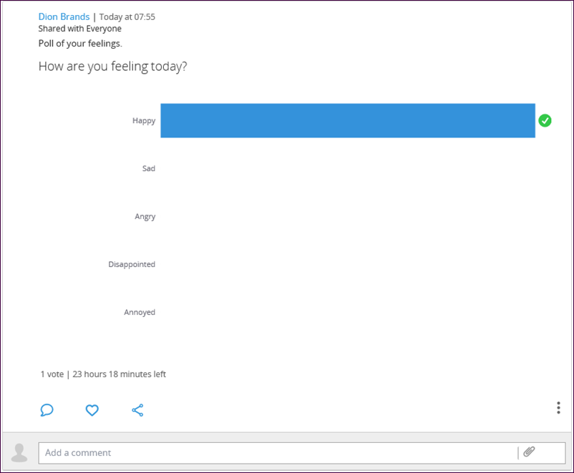Click the 1 vote count text

[52, 374]
